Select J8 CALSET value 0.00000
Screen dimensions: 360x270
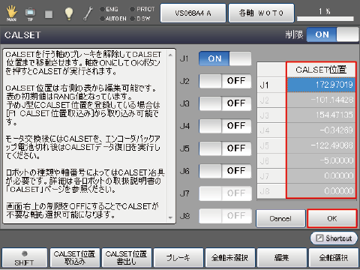(x=321, y=191)
